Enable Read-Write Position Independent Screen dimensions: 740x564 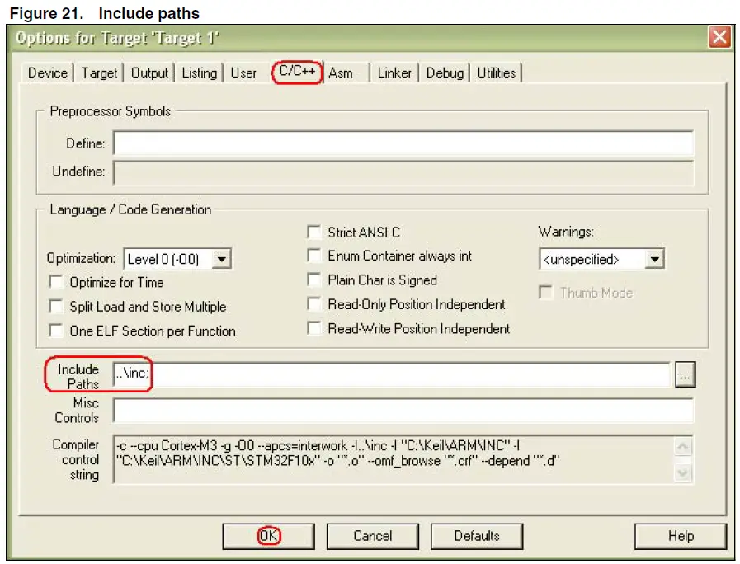(314, 328)
